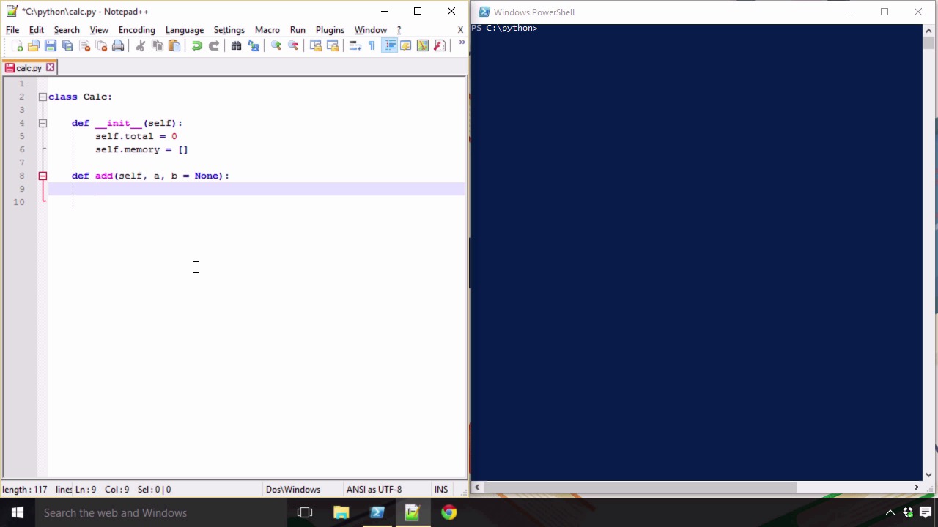The height and width of the screenshot is (527, 938).
Task: Place cursor on line 9 in editor
Action: click(x=256, y=189)
